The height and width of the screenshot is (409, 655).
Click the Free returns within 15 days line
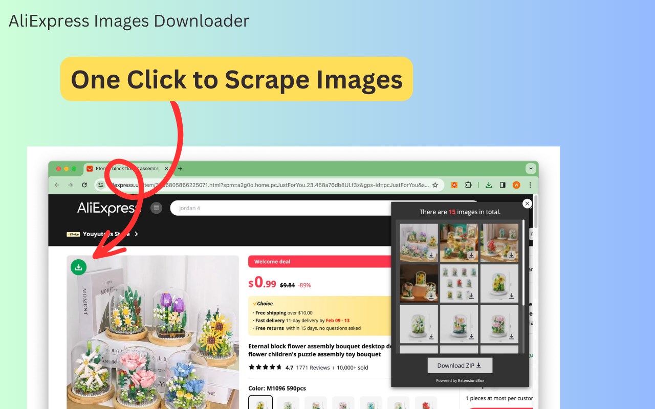(307, 328)
